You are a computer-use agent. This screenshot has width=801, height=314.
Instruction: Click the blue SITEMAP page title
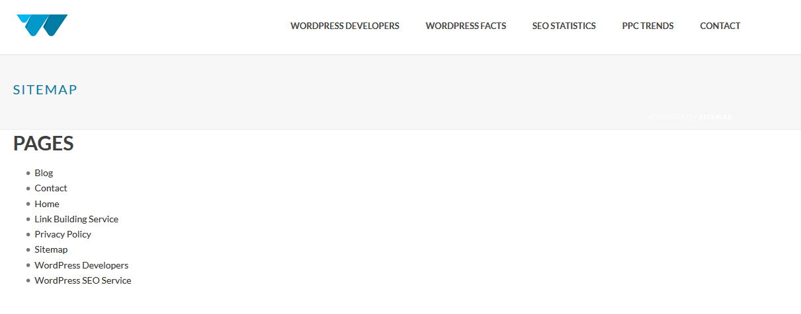tap(45, 90)
